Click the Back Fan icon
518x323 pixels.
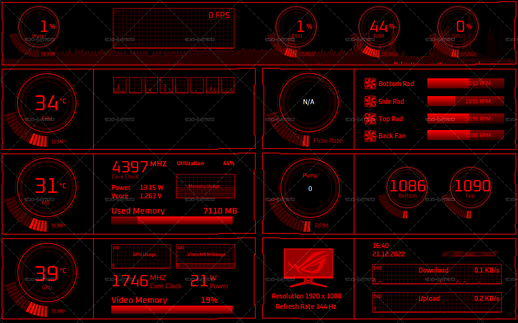pyautogui.click(x=369, y=135)
